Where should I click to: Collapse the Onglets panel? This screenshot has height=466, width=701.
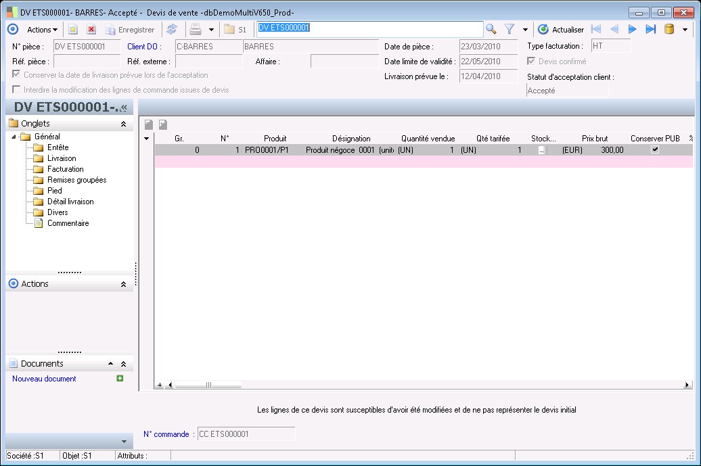pyautogui.click(x=123, y=124)
